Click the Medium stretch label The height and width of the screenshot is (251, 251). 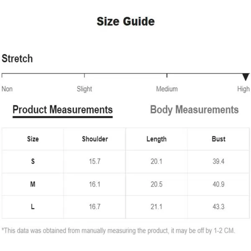pyautogui.click(x=167, y=89)
